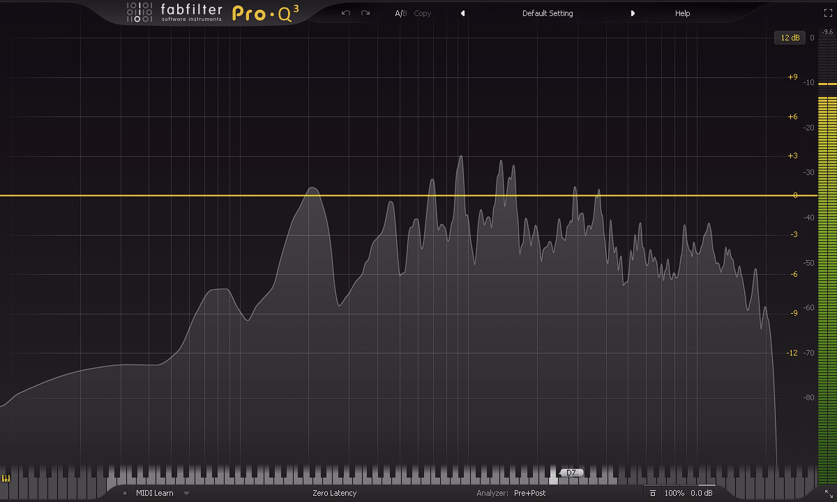Toggle the piano display keyboard icon

6,478
